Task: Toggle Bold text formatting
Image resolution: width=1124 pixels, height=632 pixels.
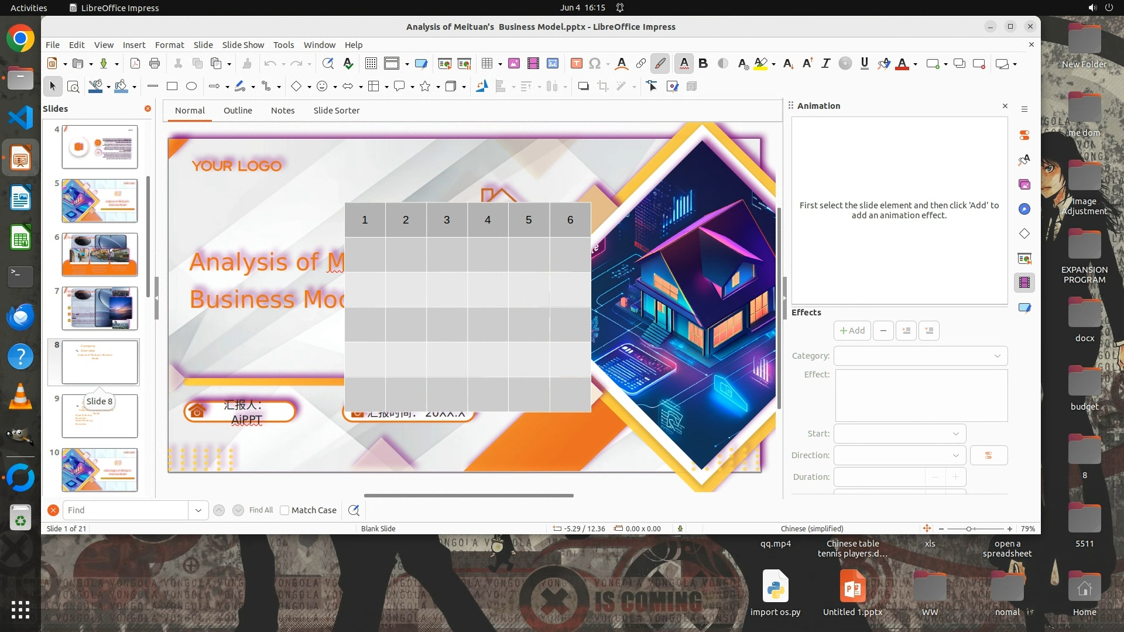Action: [703, 64]
